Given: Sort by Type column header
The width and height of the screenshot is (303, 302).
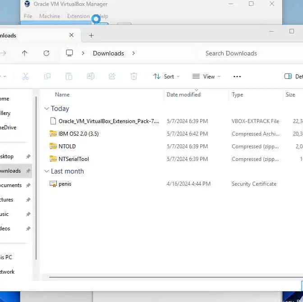Looking at the screenshot, I should coord(238,95).
